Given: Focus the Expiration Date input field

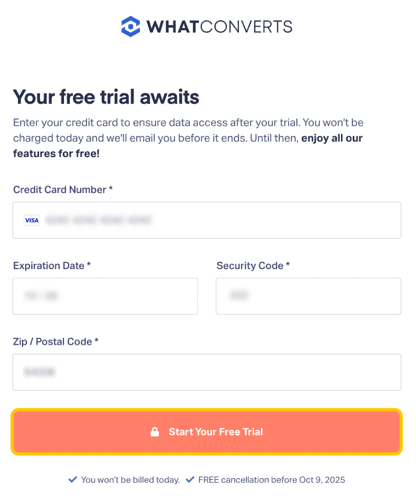Looking at the screenshot, I should [x=105, y=296].
